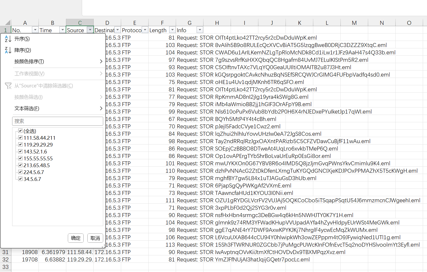Click the 搜索 search field in filter menu
The width and height of the screenshot is (427, 272).
click(x=58, y=121)
